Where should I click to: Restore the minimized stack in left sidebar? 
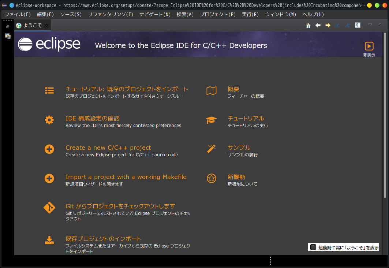pos(8,26)
